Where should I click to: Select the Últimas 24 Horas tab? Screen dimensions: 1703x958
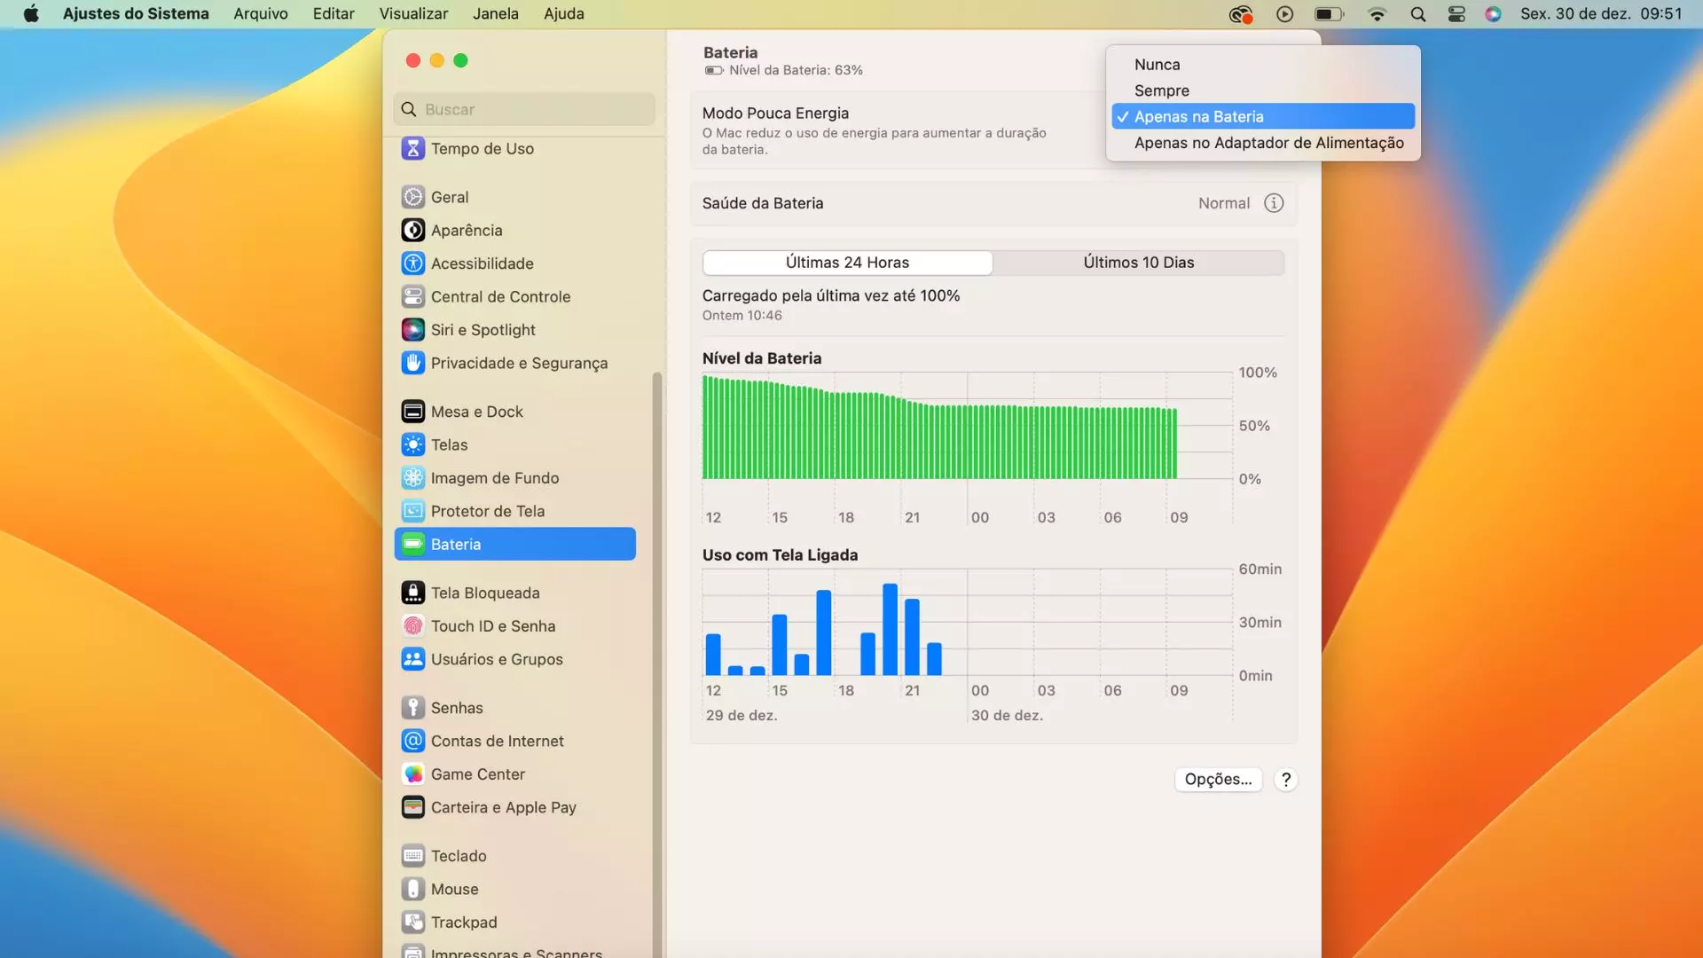pos(847,263)
